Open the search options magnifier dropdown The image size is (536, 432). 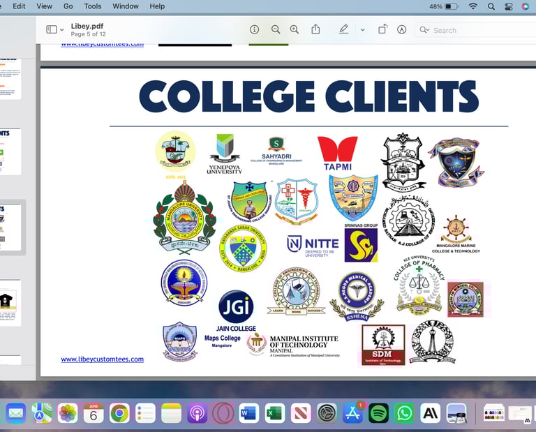click(424, 30)
